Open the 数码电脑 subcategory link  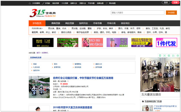click(x=78, y=67)
